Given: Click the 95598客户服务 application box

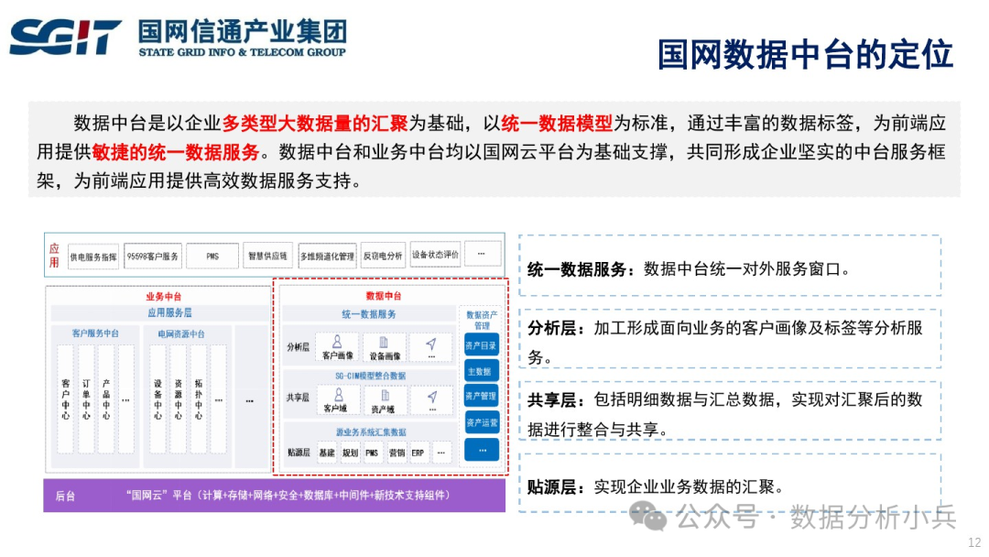Looking at the screenshot, I should tap(151, 257).
